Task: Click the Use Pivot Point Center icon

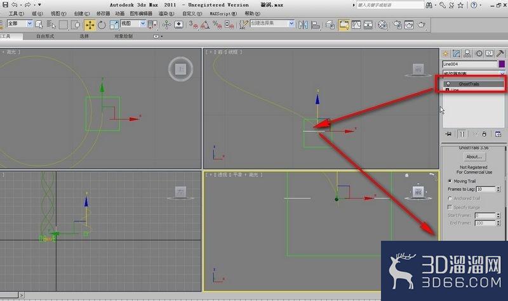Action: [152, 25]
